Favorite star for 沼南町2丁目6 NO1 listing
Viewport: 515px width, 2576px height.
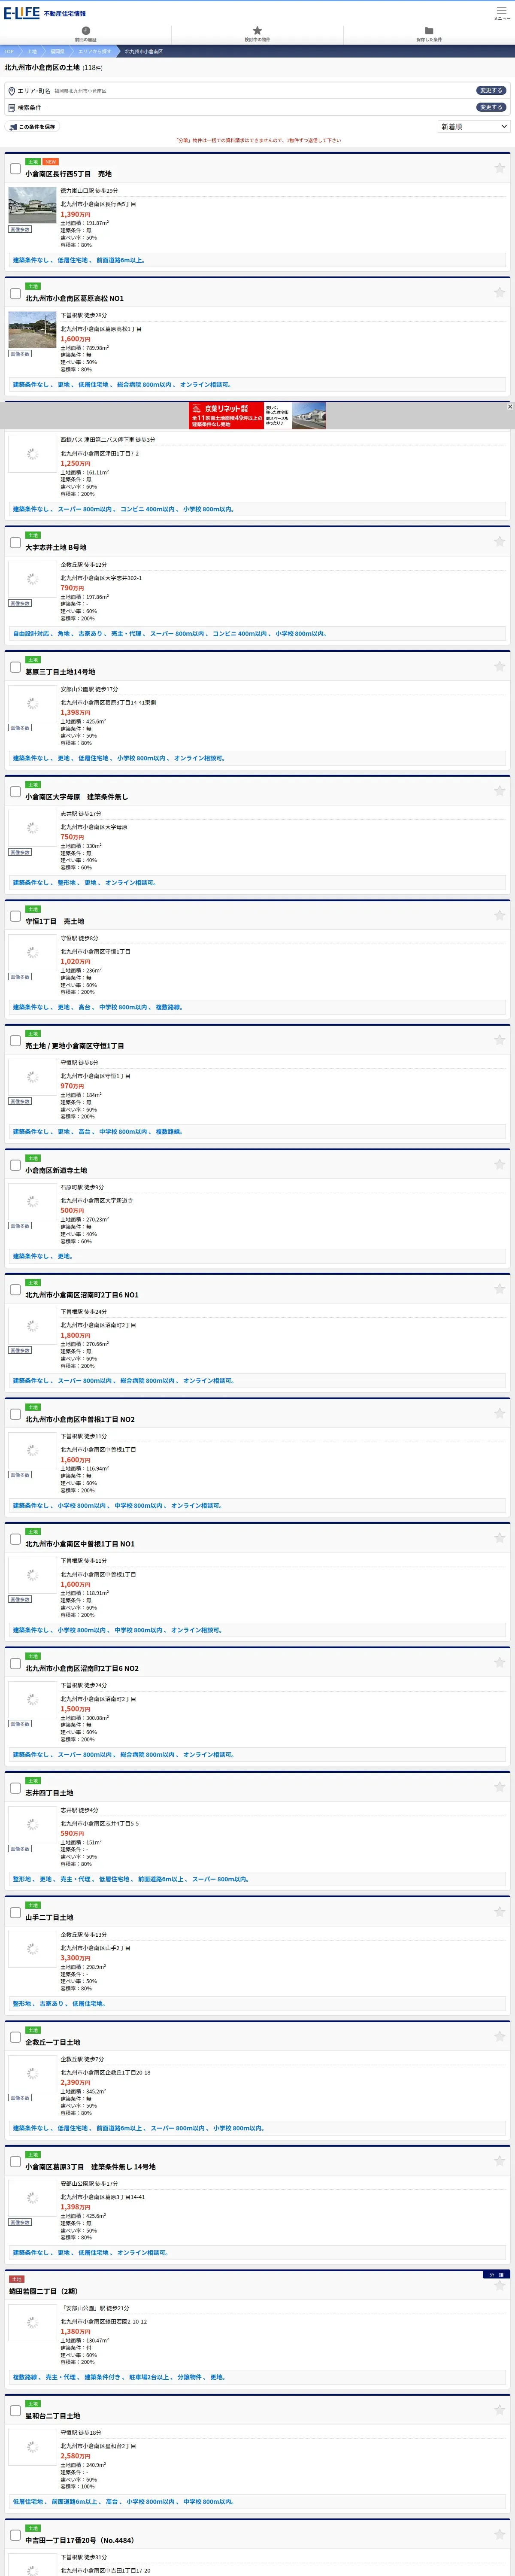click(x=499, y=1288)
